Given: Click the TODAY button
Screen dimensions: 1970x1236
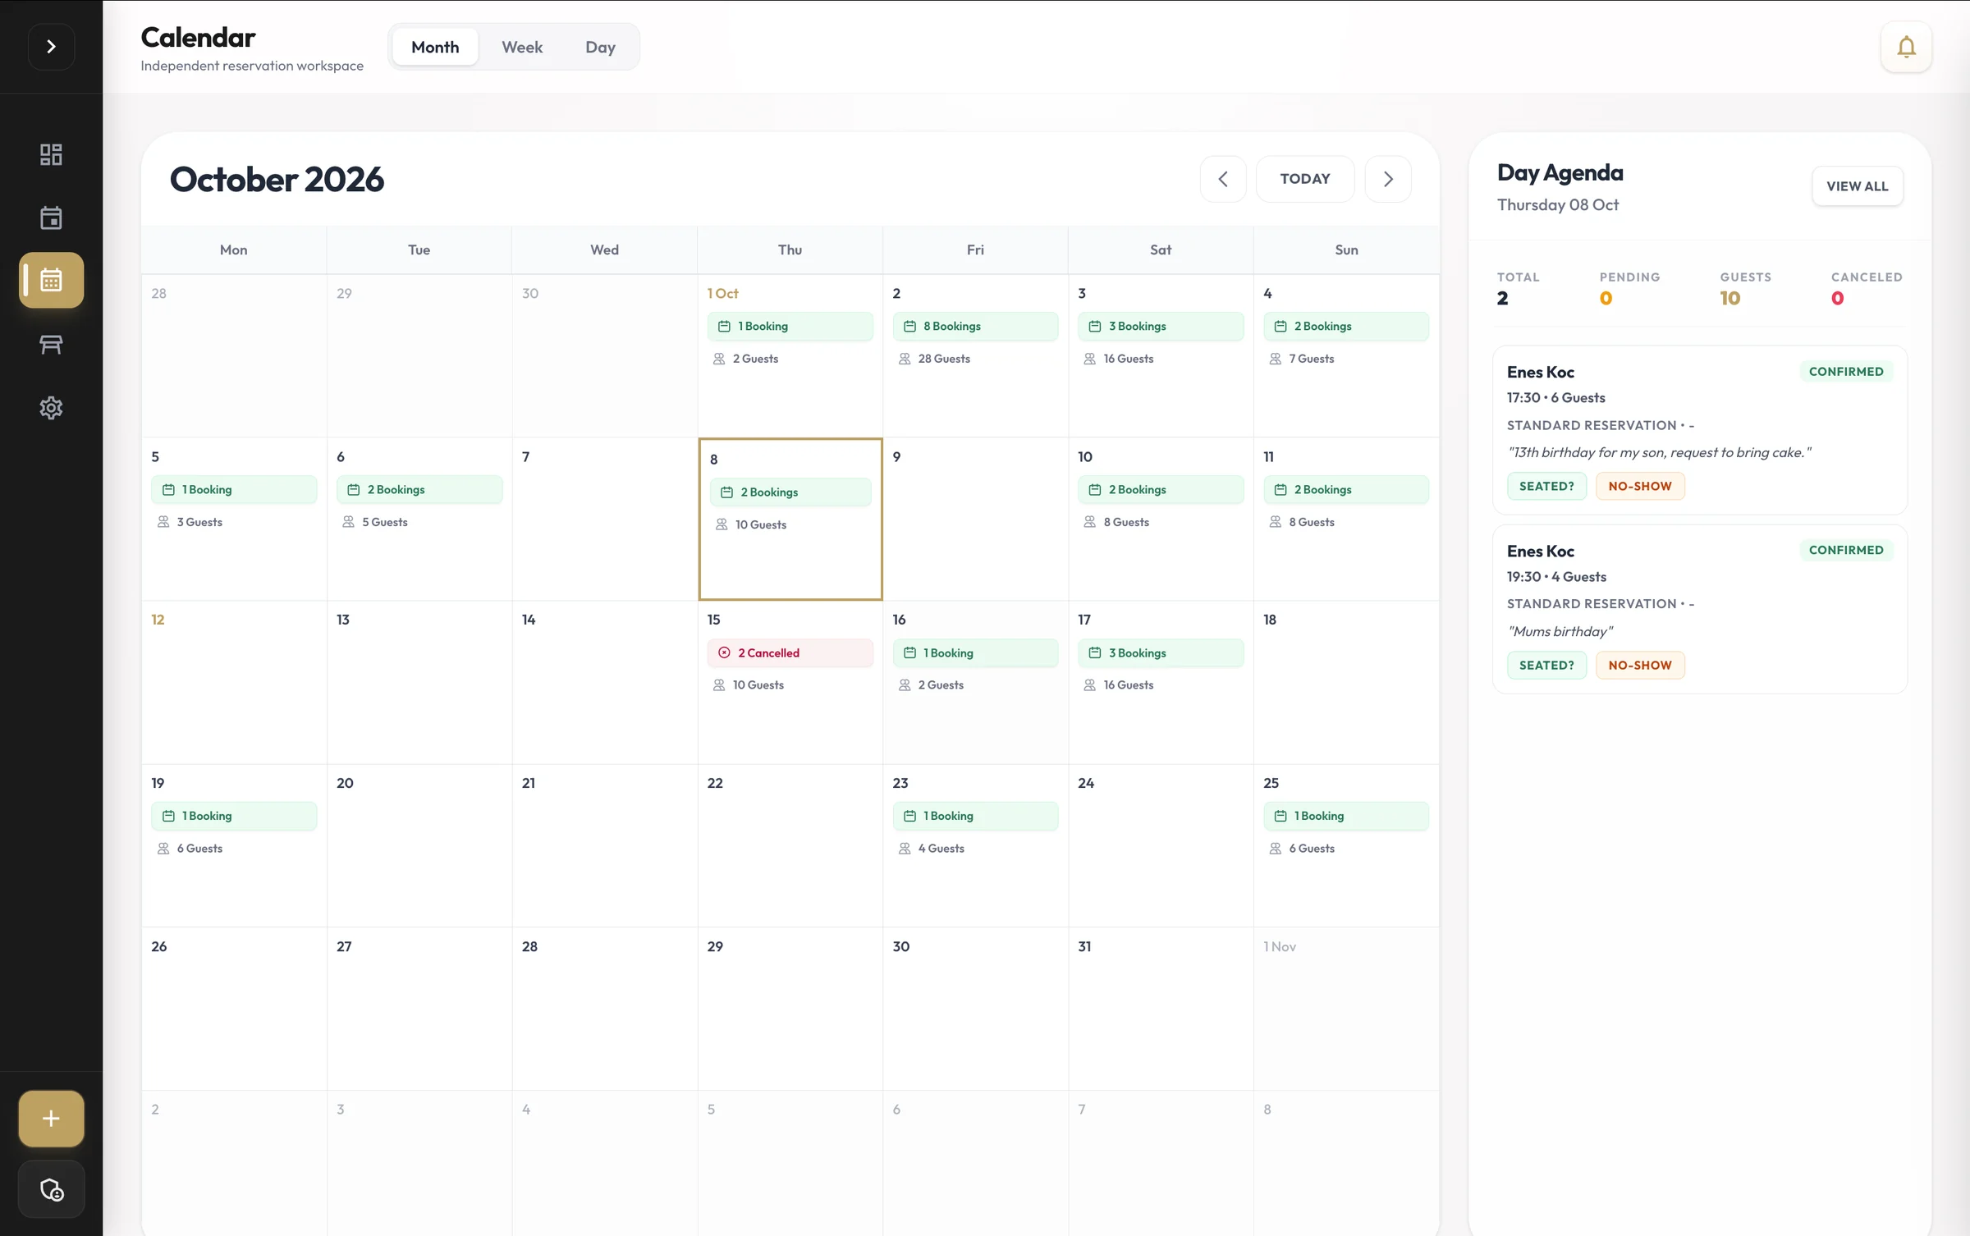Looking at the screenshot, I should pyautogui.click(x=1305, y=179).
